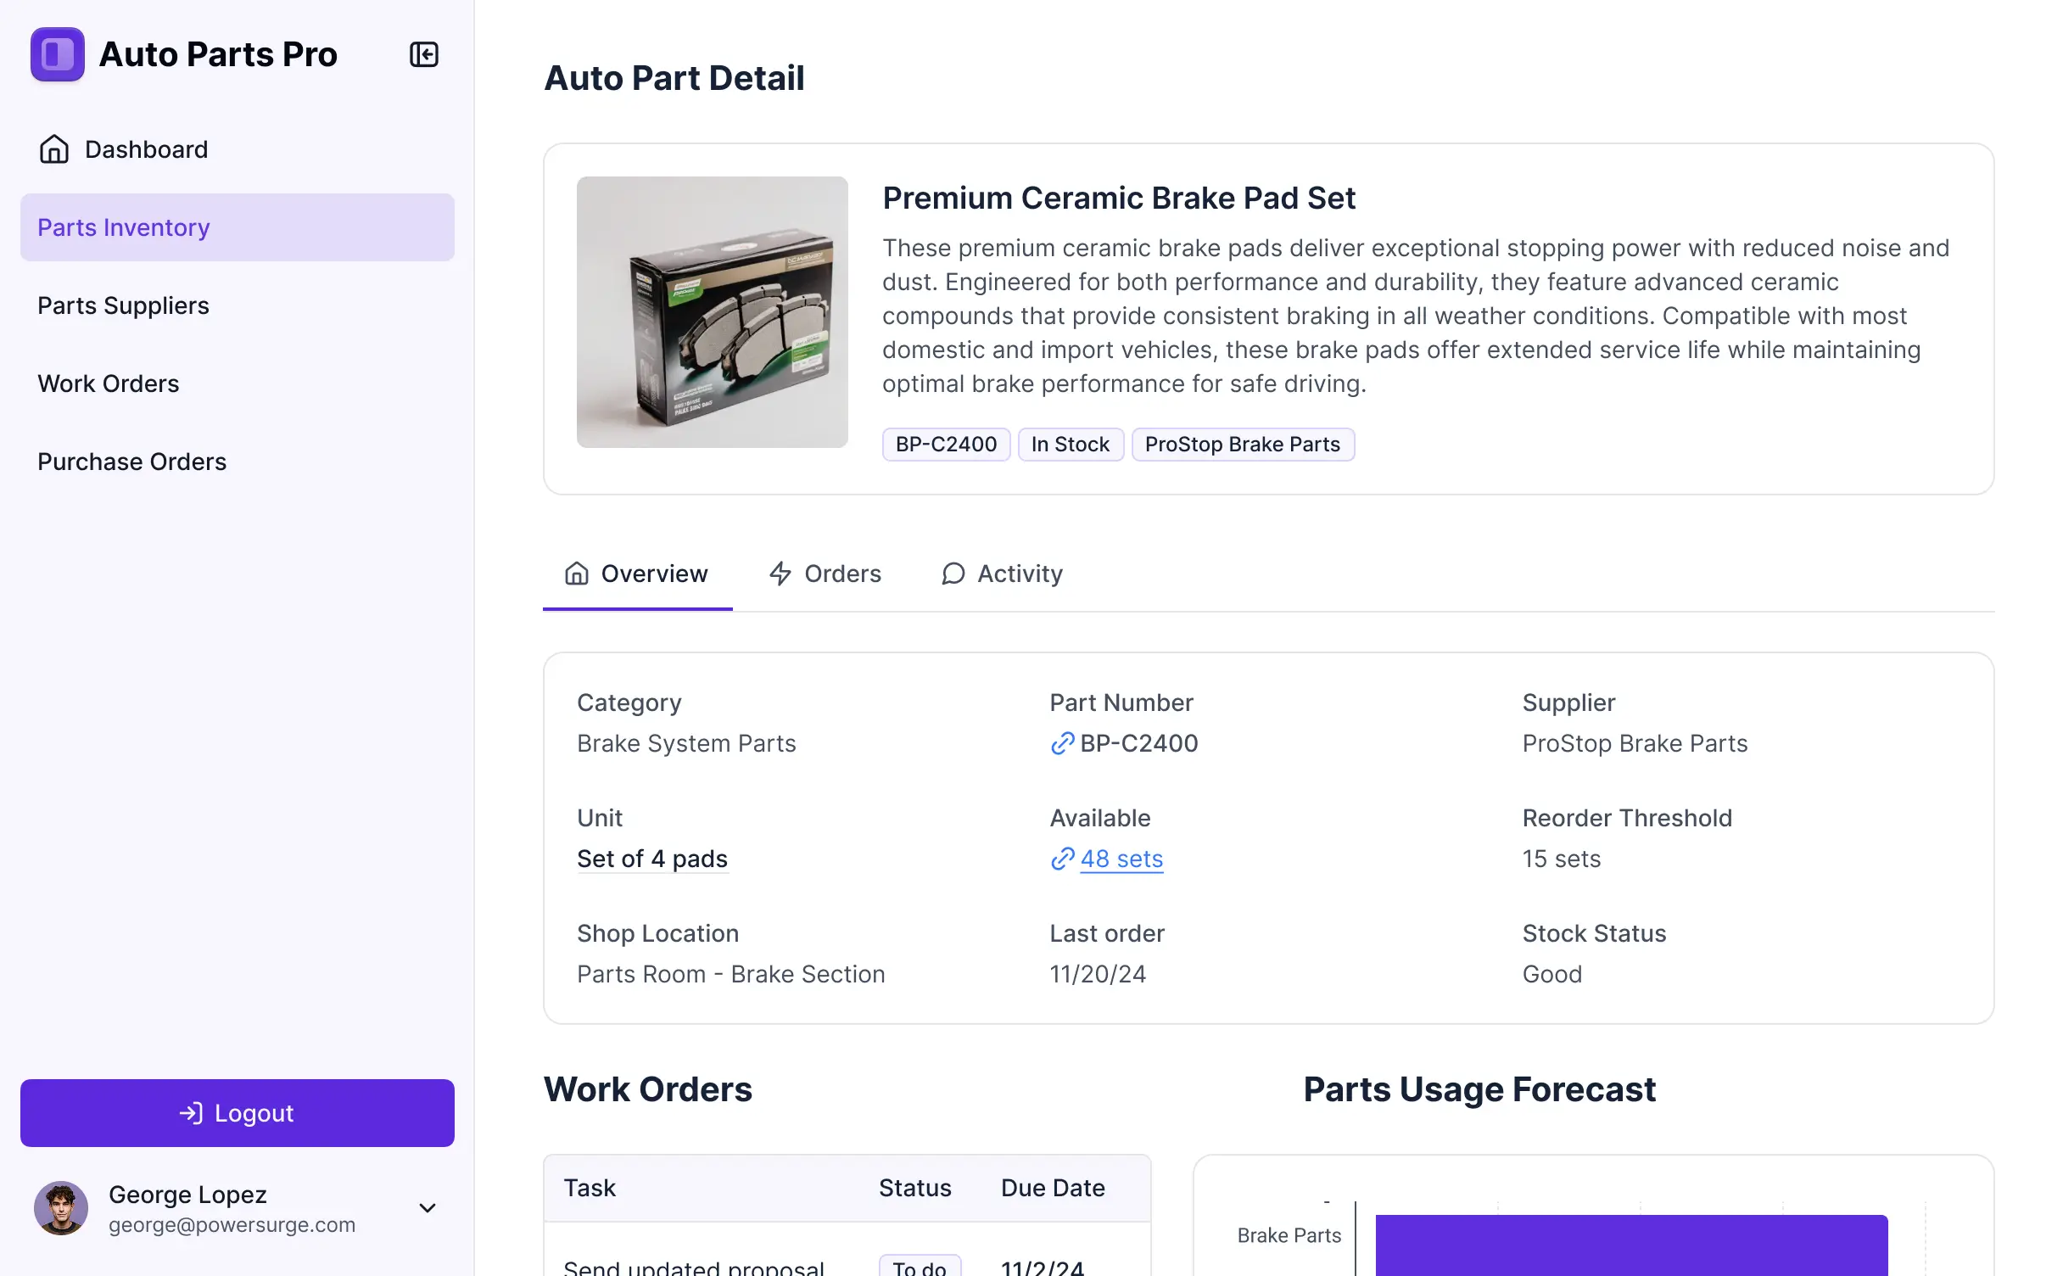The image size is (2063, 1276).
Task: Open Parts Suppliers in sidebar
Action: (x=124, y=305)
